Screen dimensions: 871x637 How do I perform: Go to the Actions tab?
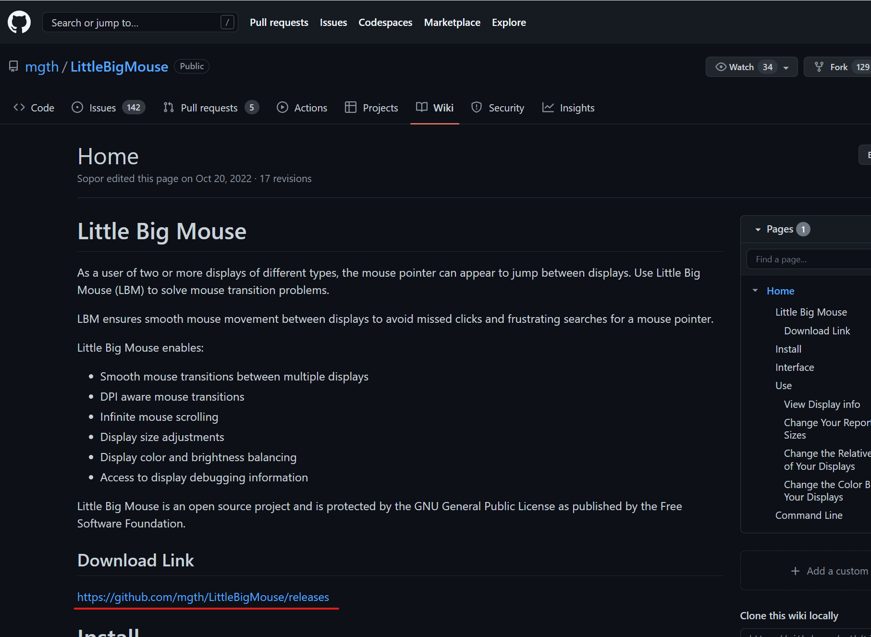pos(302,108)
